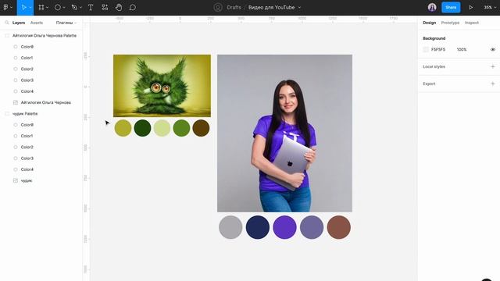The image size is (500, 281).
Task: Click the ellipse icon of first Color0 layer
Action: (x=16, y=47)
